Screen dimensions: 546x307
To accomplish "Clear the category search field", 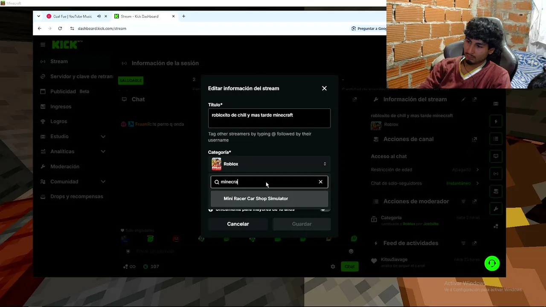I will click(x=321, y=182).
